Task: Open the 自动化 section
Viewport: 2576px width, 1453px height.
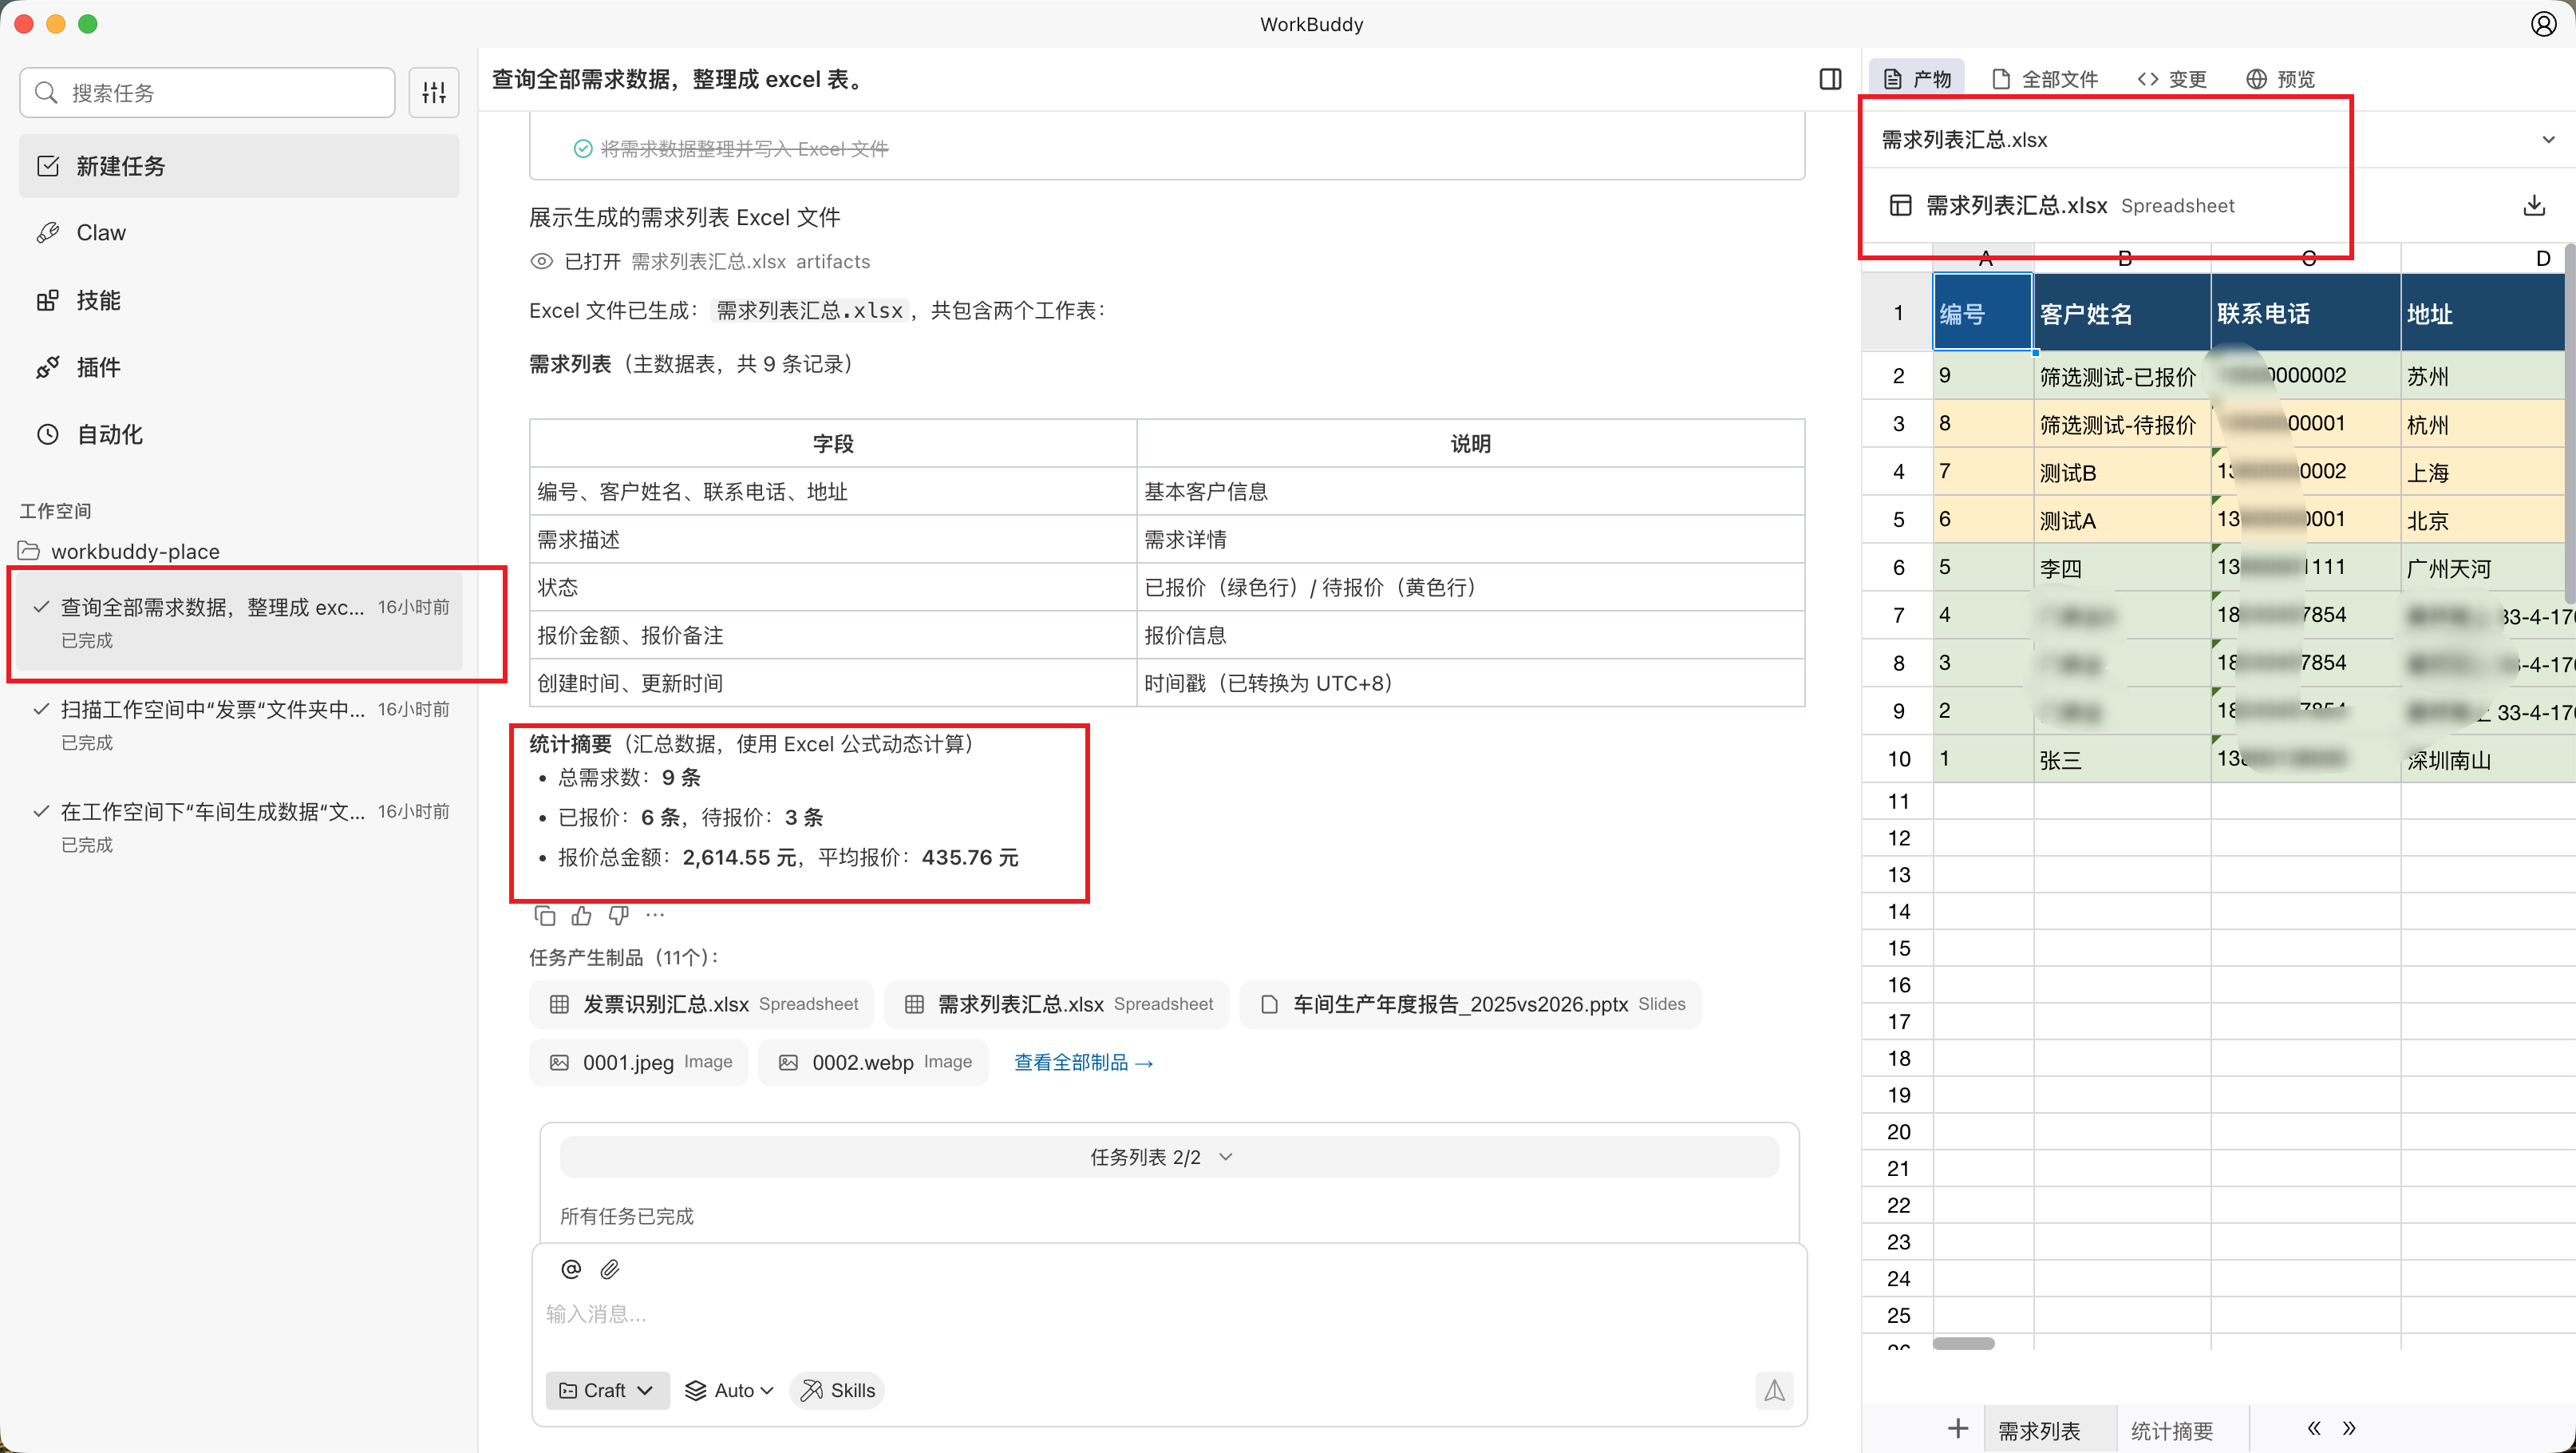Action: pos(108,434)
